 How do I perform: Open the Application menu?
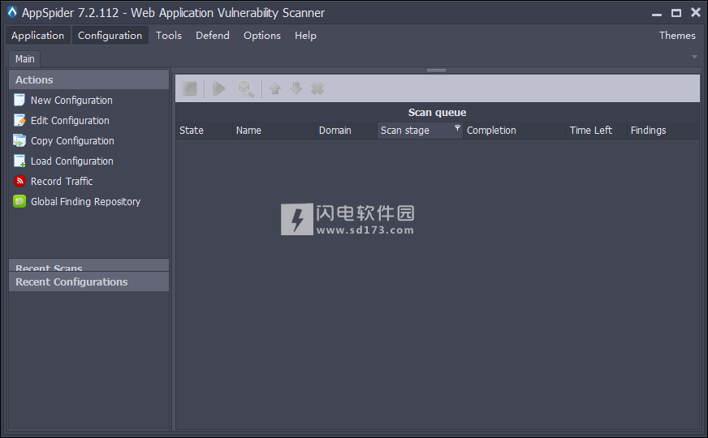[x=38, y=35]
